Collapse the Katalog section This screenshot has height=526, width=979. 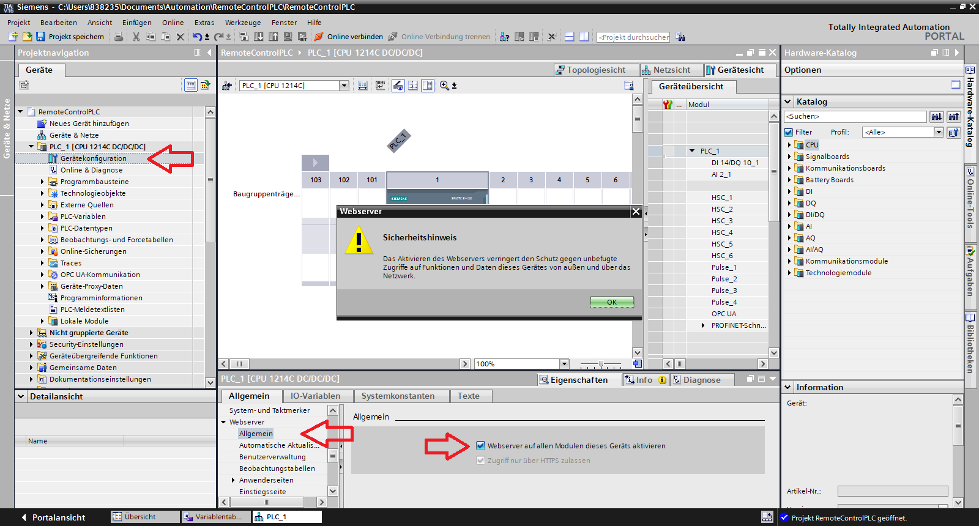point(788,102)
